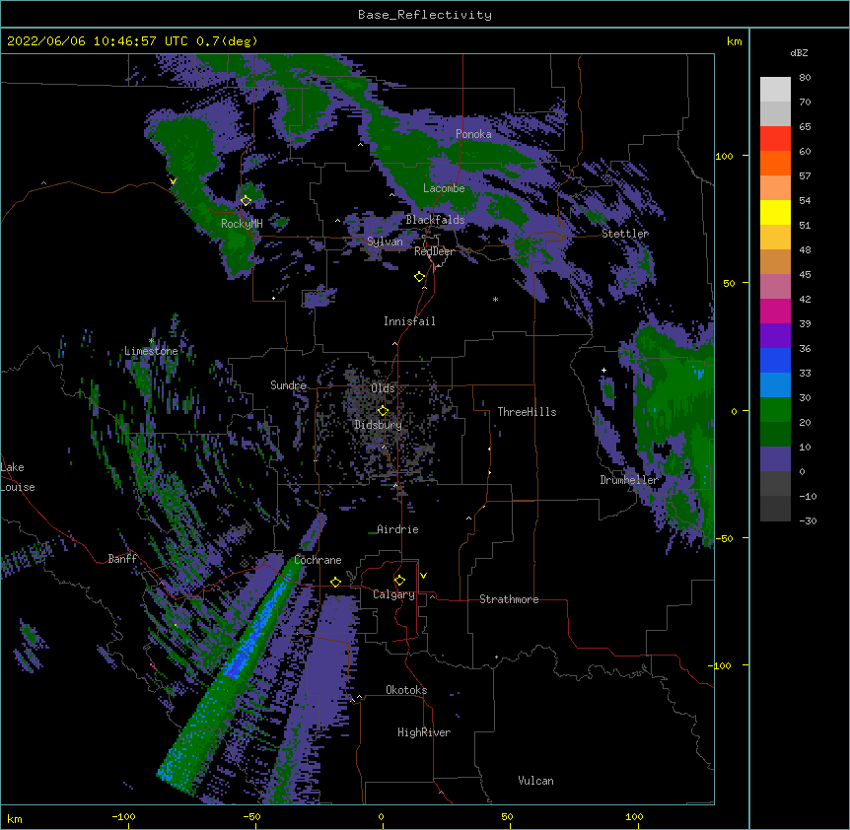The width and height of the screenshot is (850, 830).
Task: Select the 80 dBZ light gray swatch
Action: point(775,90)
